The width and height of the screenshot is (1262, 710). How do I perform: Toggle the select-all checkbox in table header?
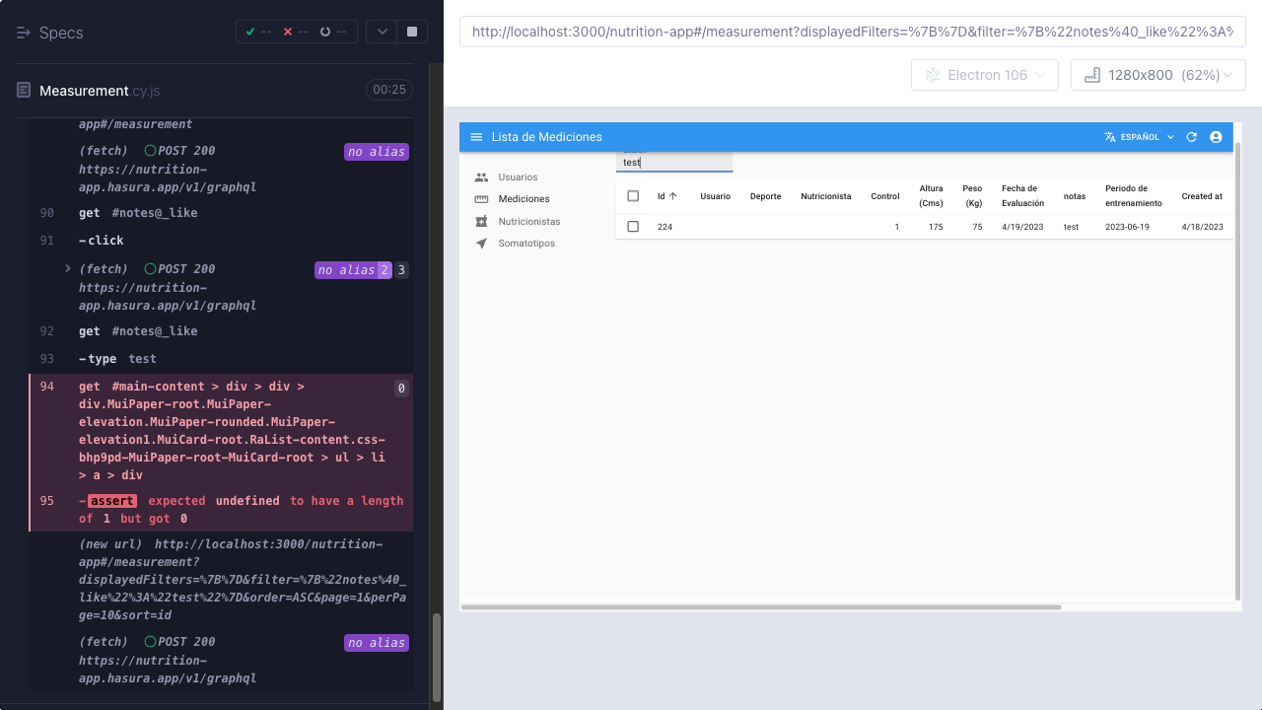tap(633, 196)
